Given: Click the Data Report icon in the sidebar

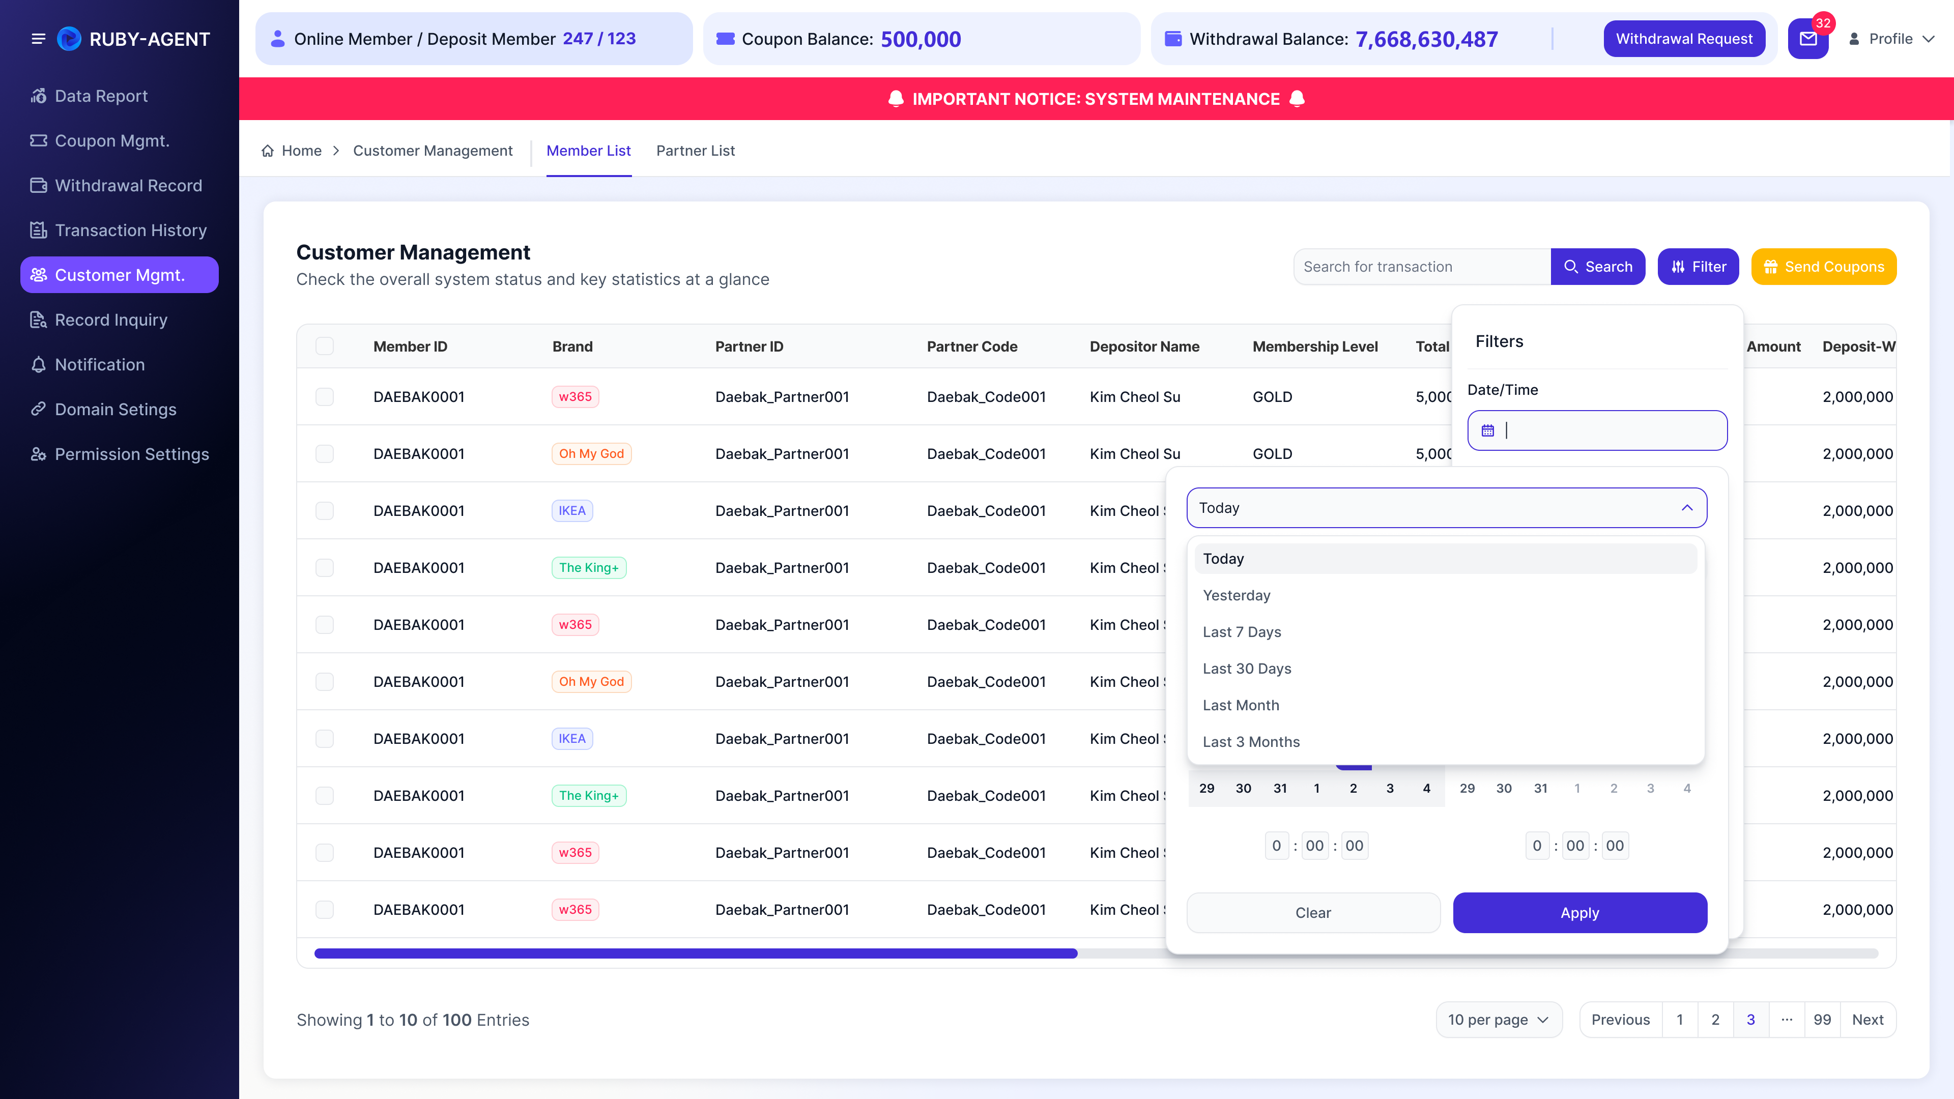Looking at the screenshot, I should [39, 96].
